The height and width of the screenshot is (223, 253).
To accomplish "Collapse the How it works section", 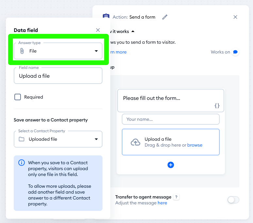I will [133, 31].
